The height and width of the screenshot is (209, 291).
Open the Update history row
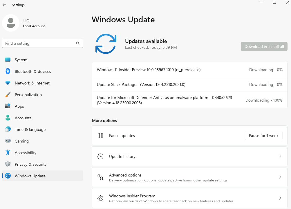190,156
